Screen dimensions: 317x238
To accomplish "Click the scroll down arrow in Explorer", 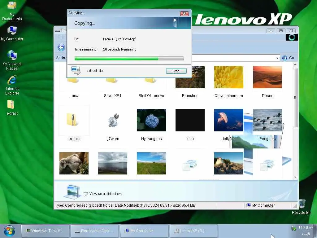I will [x=295, y=177].
